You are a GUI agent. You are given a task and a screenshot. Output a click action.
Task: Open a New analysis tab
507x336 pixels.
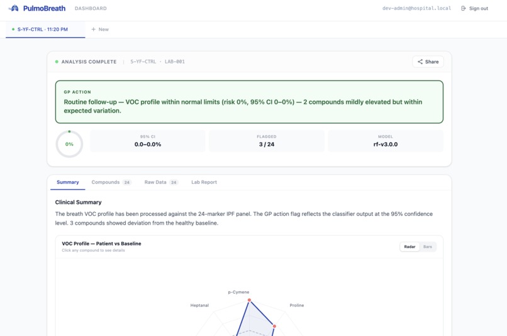pos(100,30)
